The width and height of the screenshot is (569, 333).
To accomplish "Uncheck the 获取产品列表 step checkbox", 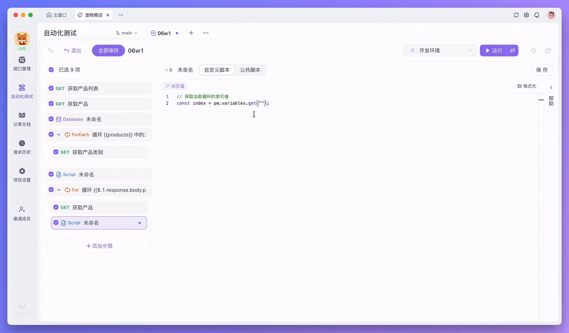I will 51,88.
